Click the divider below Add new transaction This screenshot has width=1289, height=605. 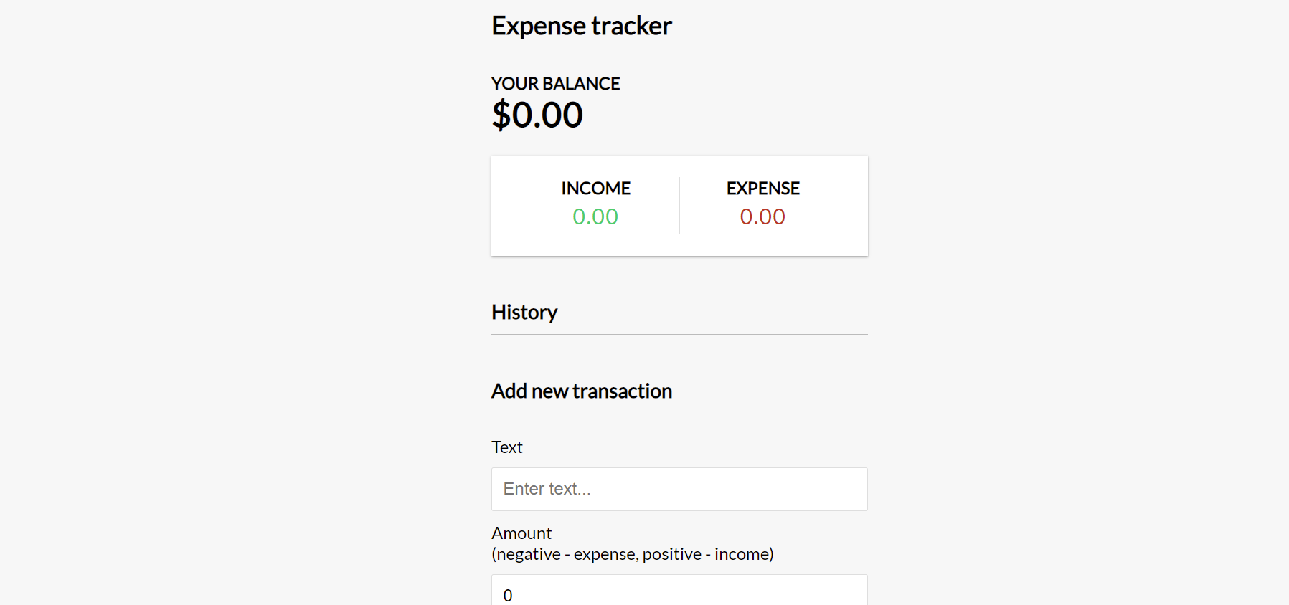pyautogui.click(x=679, y=413)
